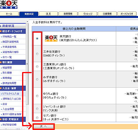Open the ホーム tab
The width and height of the screenshot is (138, 130).
point(9,14)
